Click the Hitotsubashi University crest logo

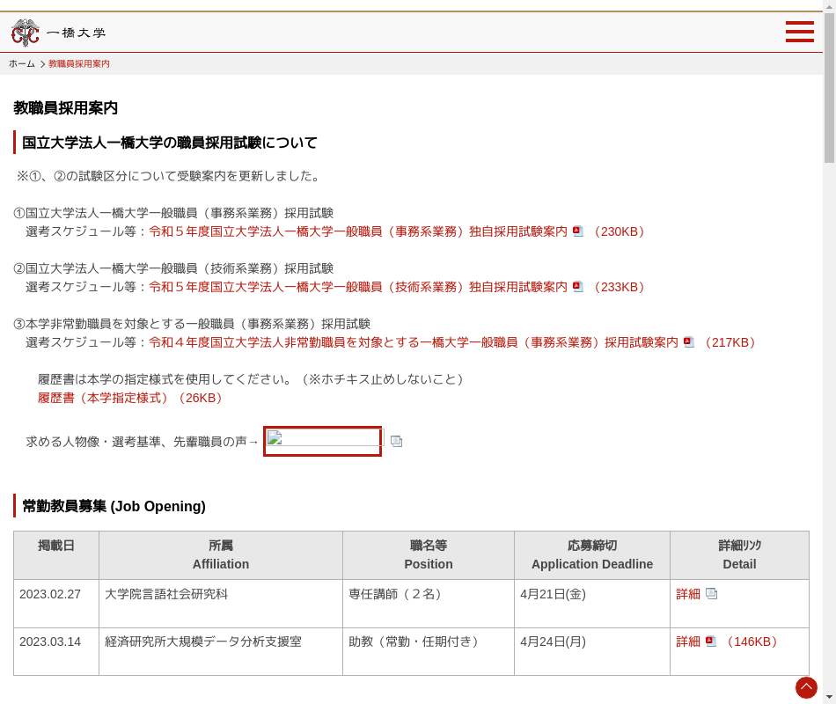pos(25,33)
